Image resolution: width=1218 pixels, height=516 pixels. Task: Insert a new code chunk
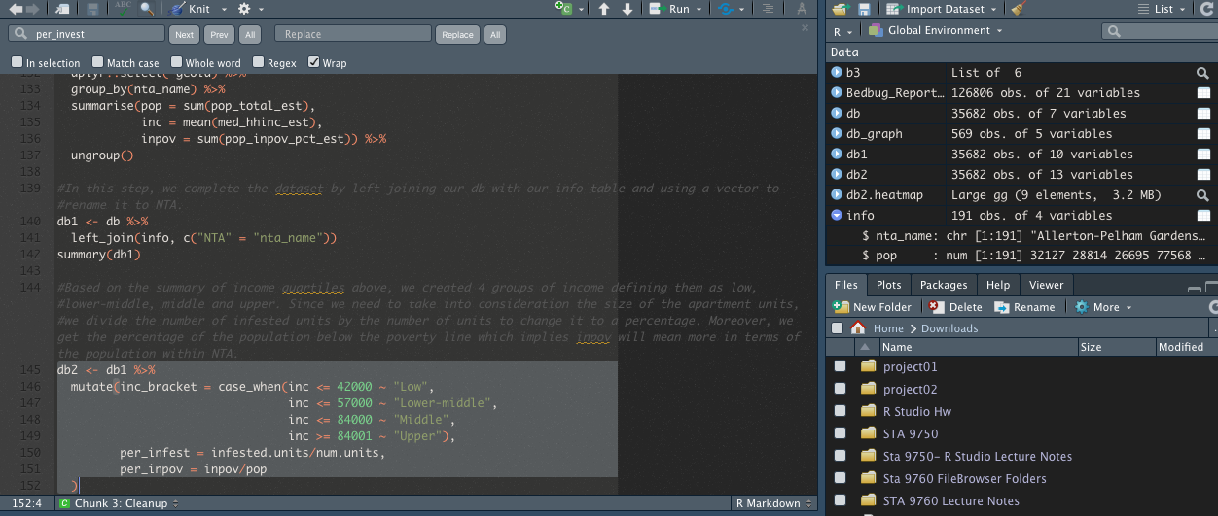[564, 9]
